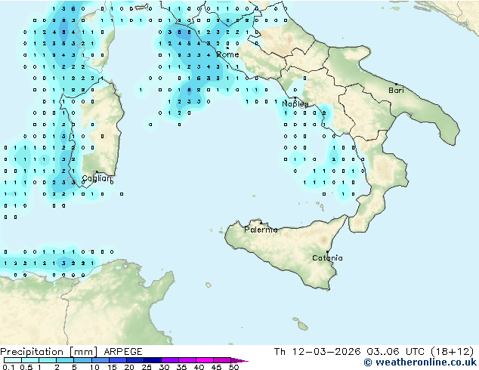Click the legend value '10'
The image size is (479, 370).
point(94,367)
